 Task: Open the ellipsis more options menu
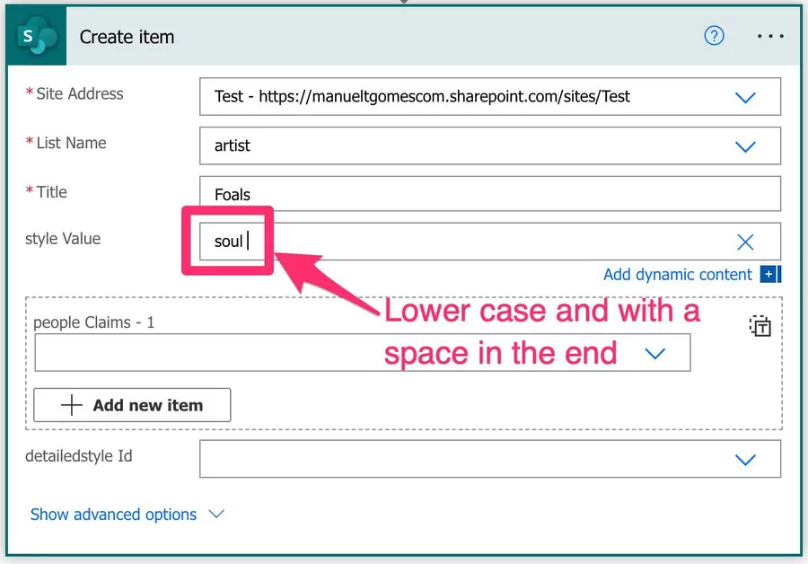click(x=770, y=37)
